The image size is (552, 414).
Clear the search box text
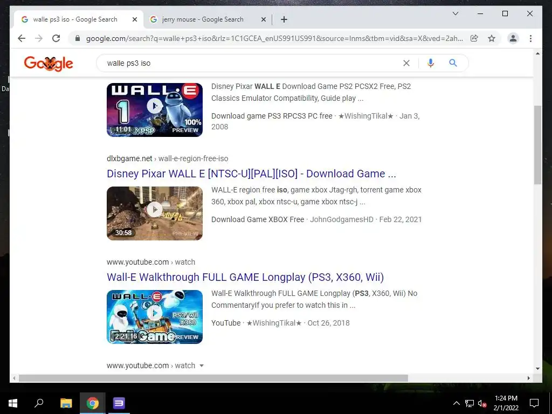(406, 63)
